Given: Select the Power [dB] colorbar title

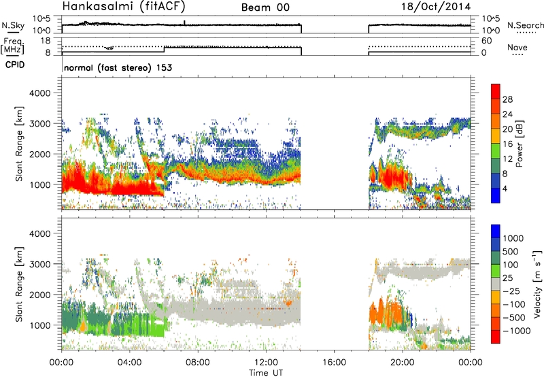Looking at the screenshot, I should pos(519,144).
